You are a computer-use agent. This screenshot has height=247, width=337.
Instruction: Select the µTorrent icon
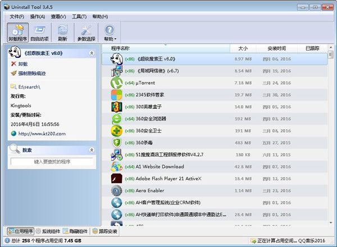(116, 83)
